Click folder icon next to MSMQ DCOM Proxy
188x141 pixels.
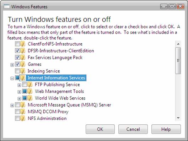point(23,112)
